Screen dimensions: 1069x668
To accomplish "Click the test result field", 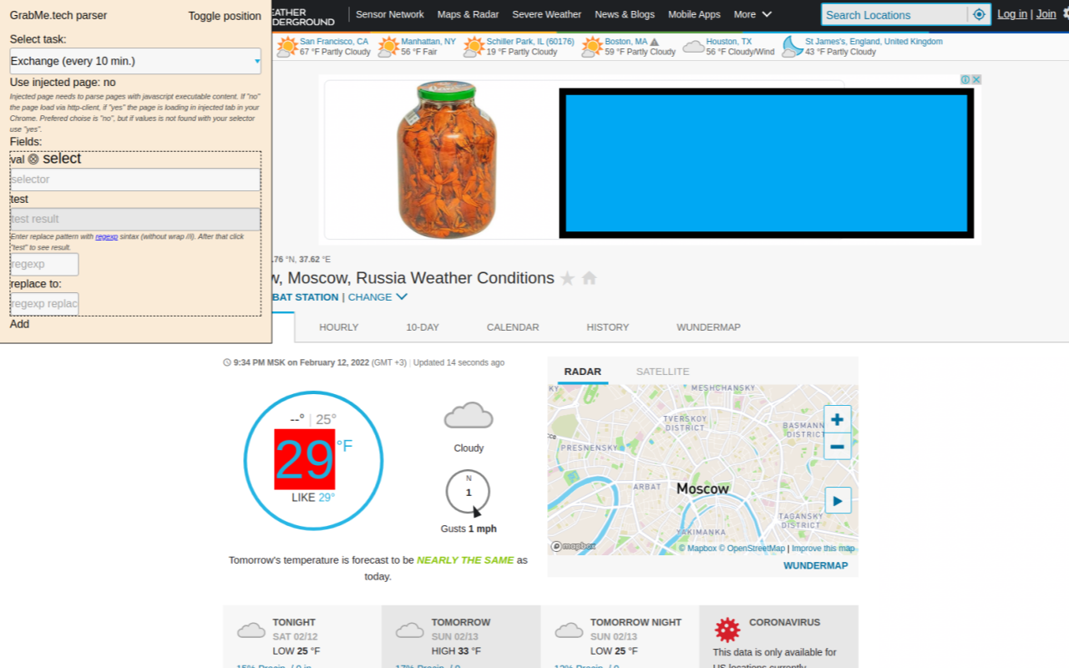I will [x=135, y=219].
